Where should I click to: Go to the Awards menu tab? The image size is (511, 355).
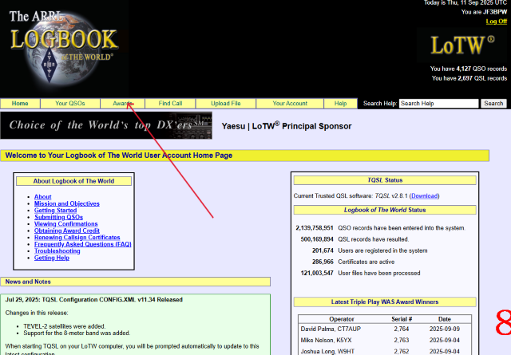pyautogui.click(x=124, y=104)
